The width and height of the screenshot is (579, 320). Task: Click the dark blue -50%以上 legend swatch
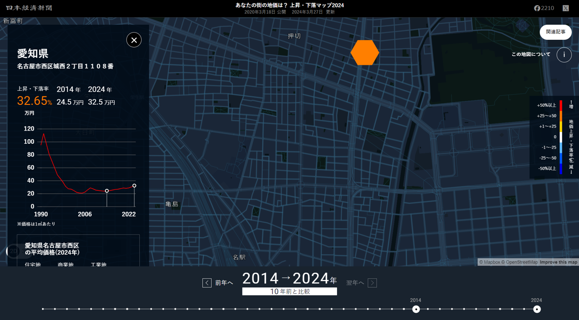pyautogui.click(x=561, y=169)
